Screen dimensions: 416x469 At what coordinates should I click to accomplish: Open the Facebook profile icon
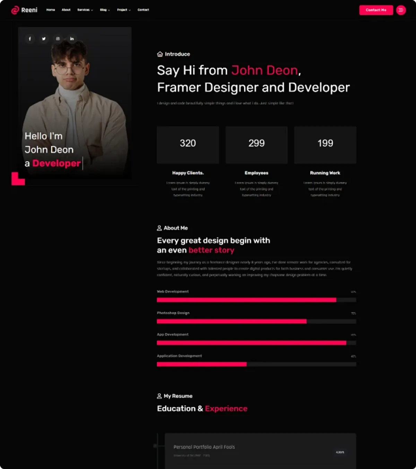[30, 39]
